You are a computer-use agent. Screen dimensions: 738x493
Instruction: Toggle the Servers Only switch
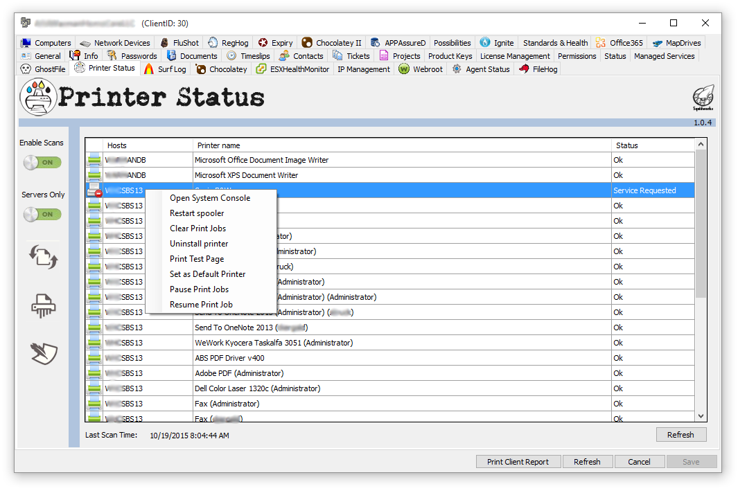tap(42, 214)
